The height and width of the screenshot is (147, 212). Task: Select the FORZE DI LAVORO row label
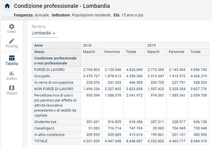tap(49, 70)
